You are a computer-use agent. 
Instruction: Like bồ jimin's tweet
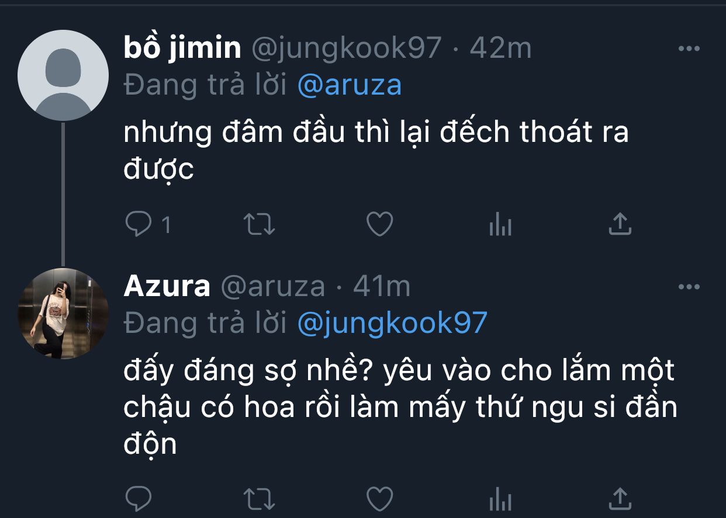coord(379,224)
